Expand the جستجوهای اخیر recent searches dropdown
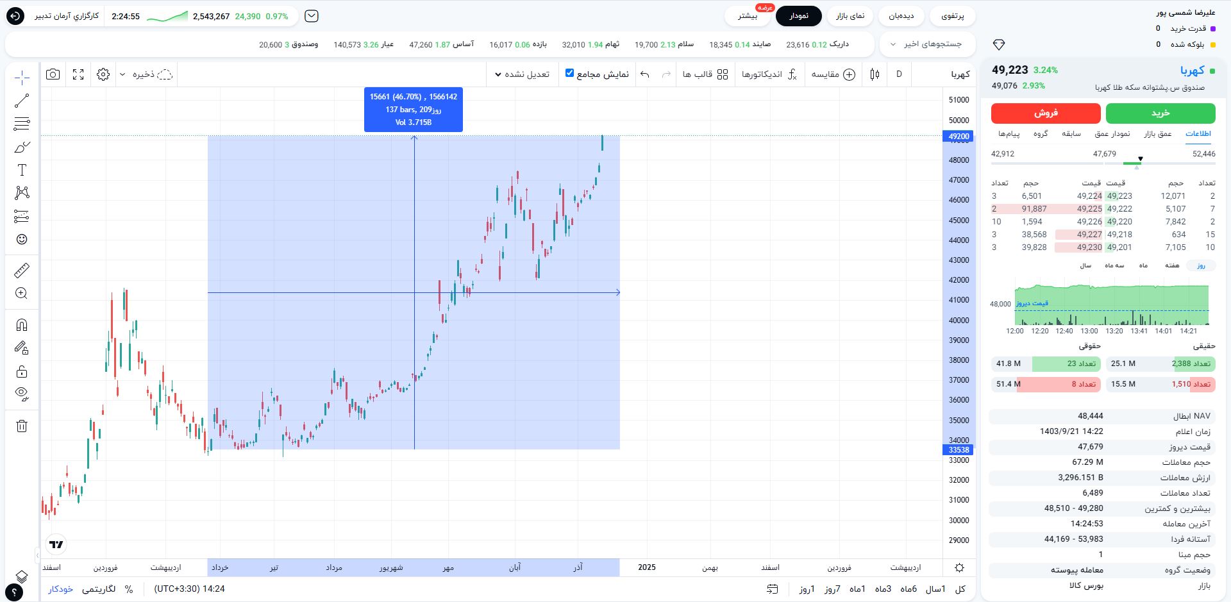Image resolution: width=1231 pixels, height=602 pixels. [x=927, y=44]
